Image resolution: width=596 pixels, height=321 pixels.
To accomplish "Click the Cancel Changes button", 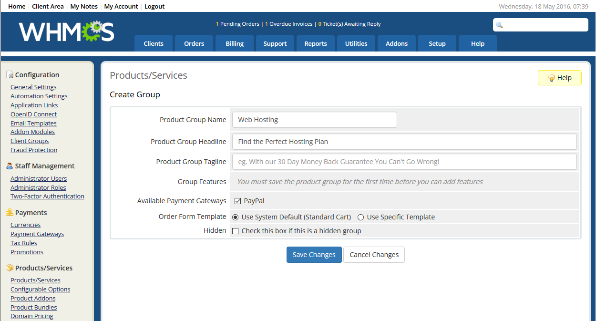I will (374, 255).
